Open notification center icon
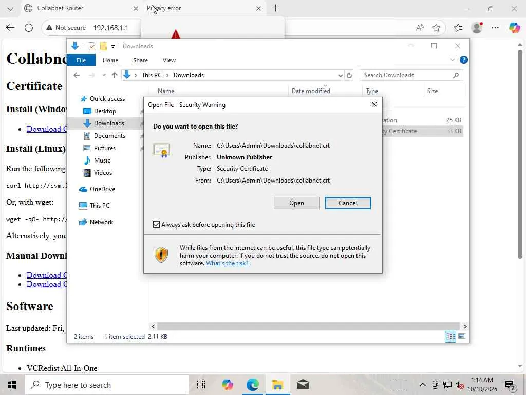This screenshot has width=526, height=395. click(x=510, y=386)
